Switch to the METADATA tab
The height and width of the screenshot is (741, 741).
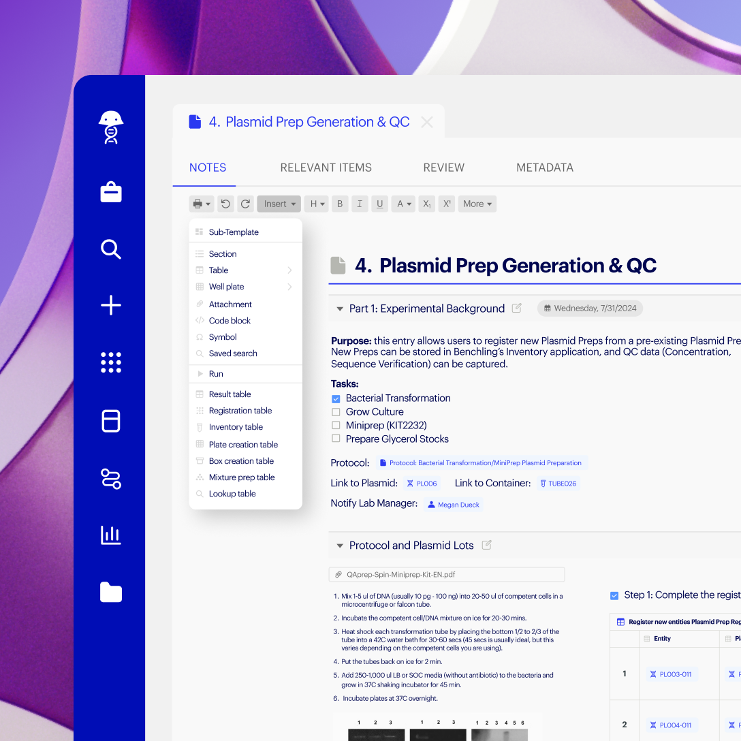pos(545,168)
